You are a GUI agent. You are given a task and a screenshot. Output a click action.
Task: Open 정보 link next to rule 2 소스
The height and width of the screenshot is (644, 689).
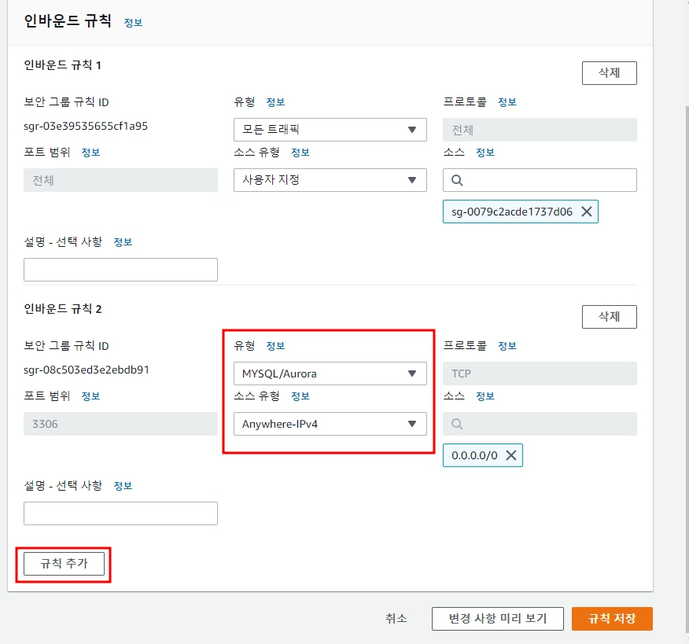pyautogui.click(x=485, y=396)
